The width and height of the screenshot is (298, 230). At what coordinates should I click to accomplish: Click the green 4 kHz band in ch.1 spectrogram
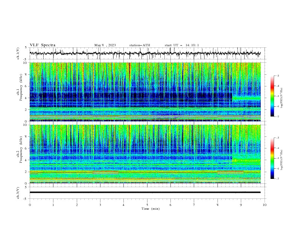[x=246, y=98]
